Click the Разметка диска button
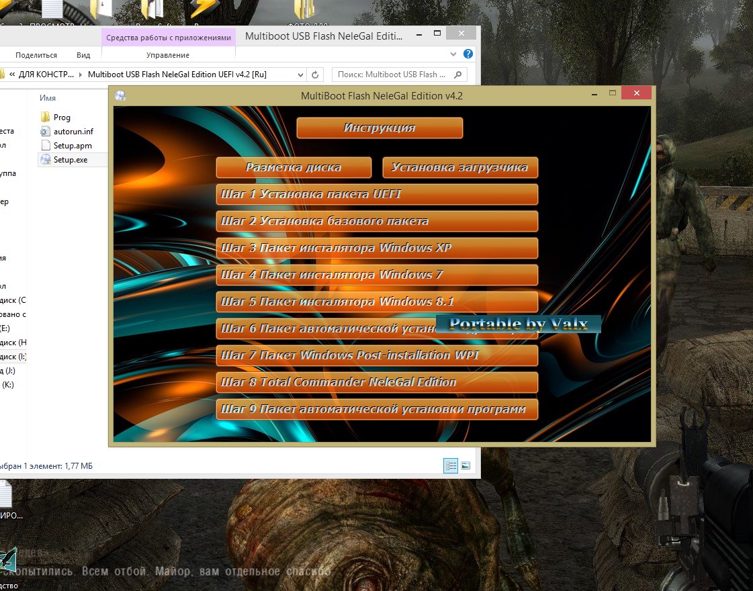Screen dimensions: 753x591 pos(294,167)
